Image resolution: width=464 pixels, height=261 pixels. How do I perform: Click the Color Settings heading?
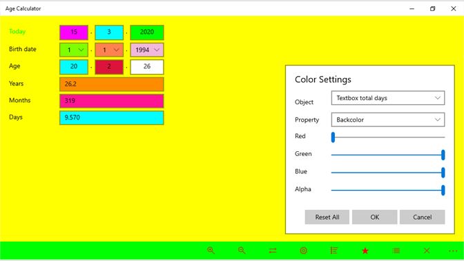(323, 79)
